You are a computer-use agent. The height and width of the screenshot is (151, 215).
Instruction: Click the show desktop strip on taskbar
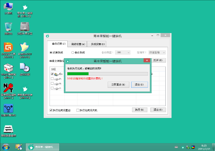tap(213, 147)
